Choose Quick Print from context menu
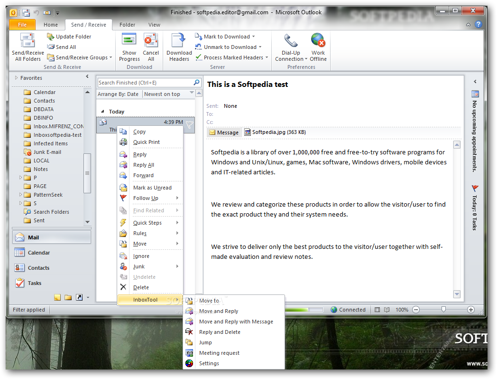 pos(150,142)
